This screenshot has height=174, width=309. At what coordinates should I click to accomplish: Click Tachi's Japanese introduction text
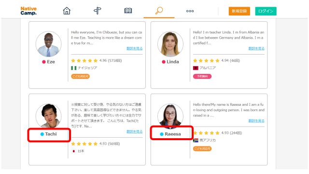point(106,115)
